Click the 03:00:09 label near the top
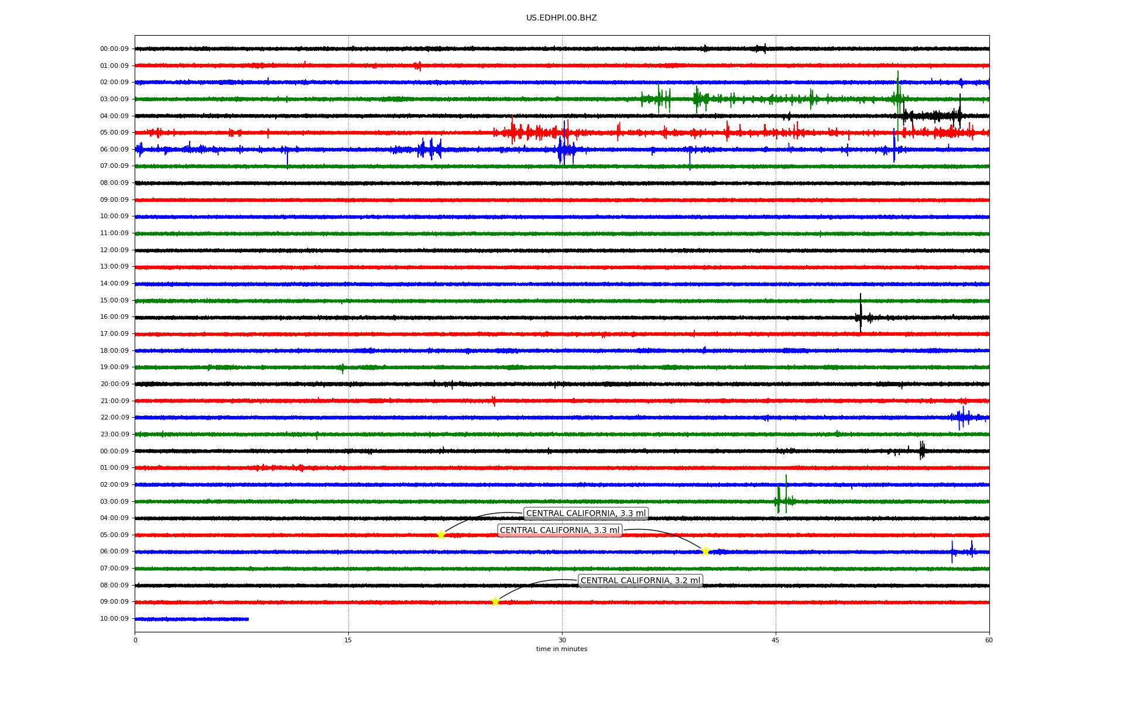The image size is (1124, 702). (114, 99)
